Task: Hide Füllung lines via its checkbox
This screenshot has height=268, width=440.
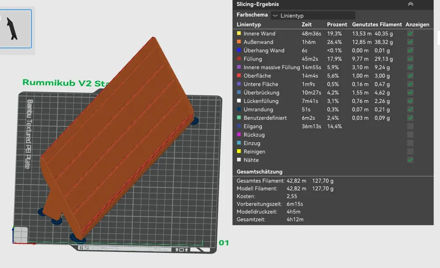Action: tap(410, 59)
